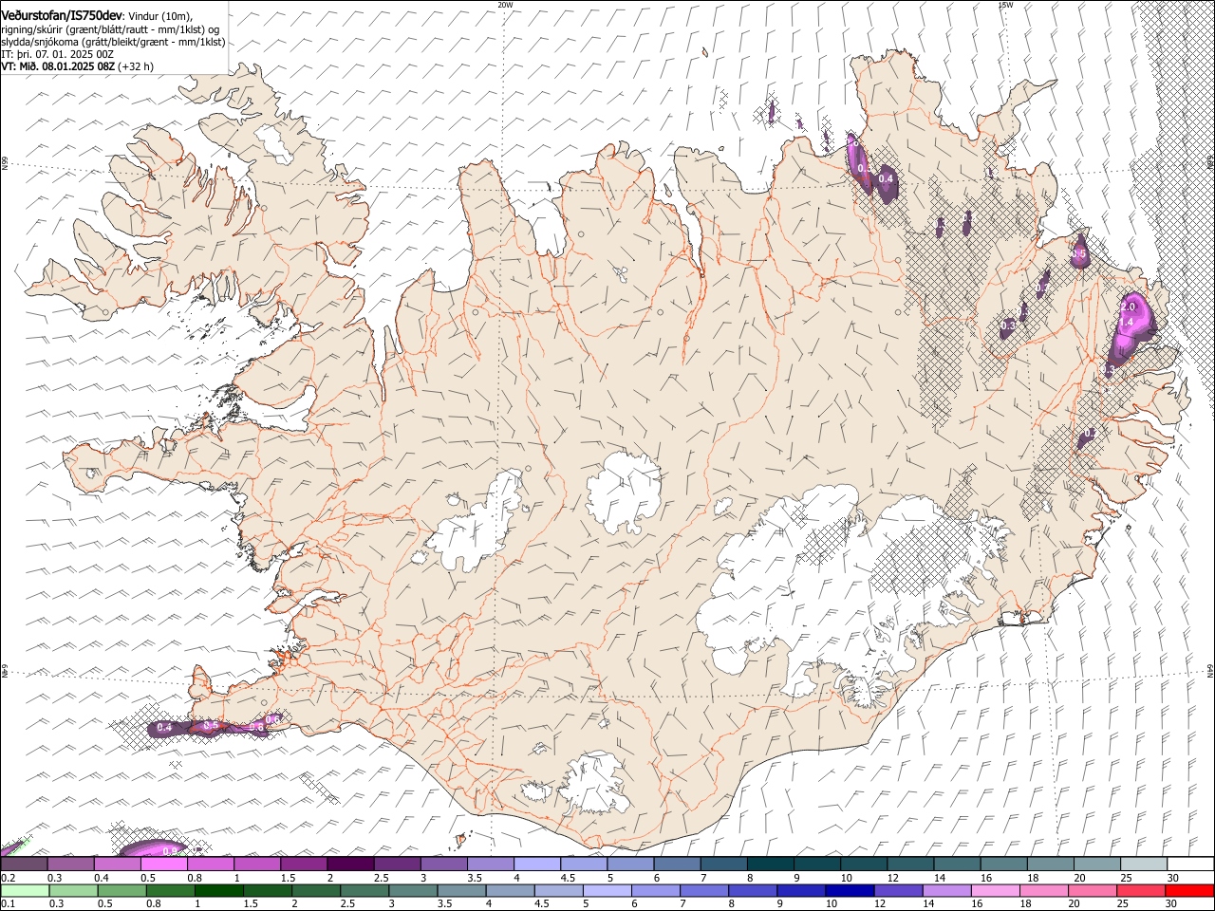Pick the bottom-row swatch starting at 2.5

(364, 891)
